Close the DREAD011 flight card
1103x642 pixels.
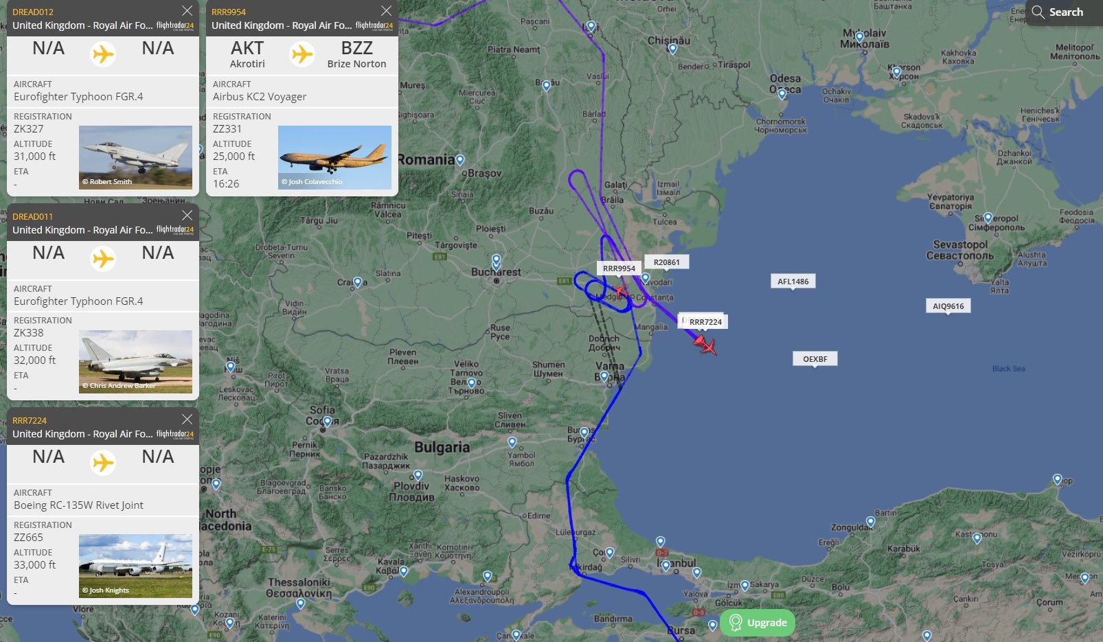[x=187, y=216]
